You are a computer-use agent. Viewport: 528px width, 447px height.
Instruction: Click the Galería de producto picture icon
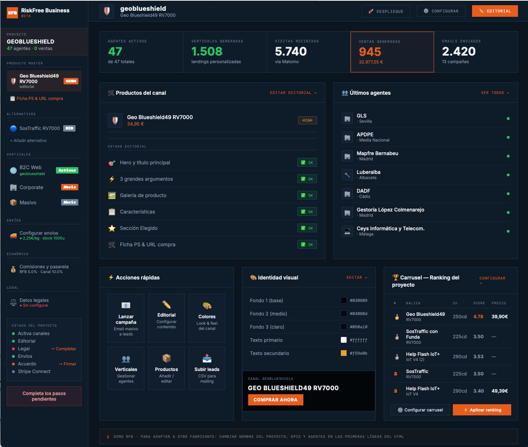112,196
